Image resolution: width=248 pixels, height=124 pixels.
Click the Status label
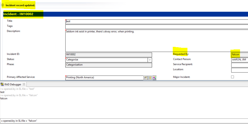tap(11, 59)
